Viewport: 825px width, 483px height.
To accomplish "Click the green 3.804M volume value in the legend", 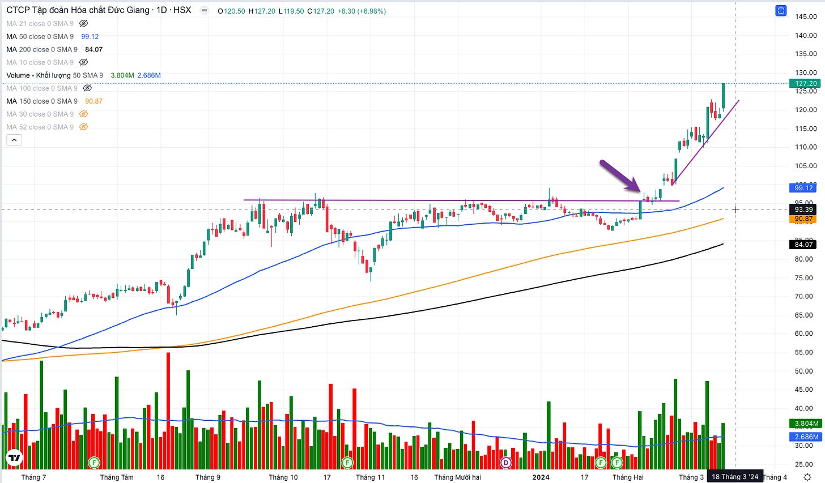I will pos(122,75).
